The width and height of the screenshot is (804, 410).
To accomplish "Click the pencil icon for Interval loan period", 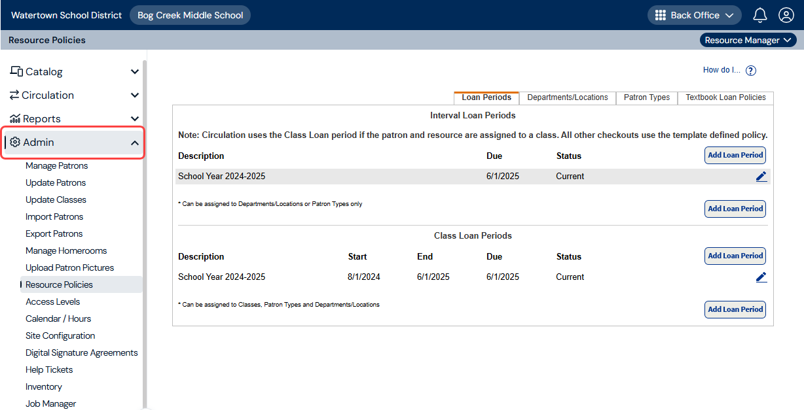I will click(x=761, y=176).
